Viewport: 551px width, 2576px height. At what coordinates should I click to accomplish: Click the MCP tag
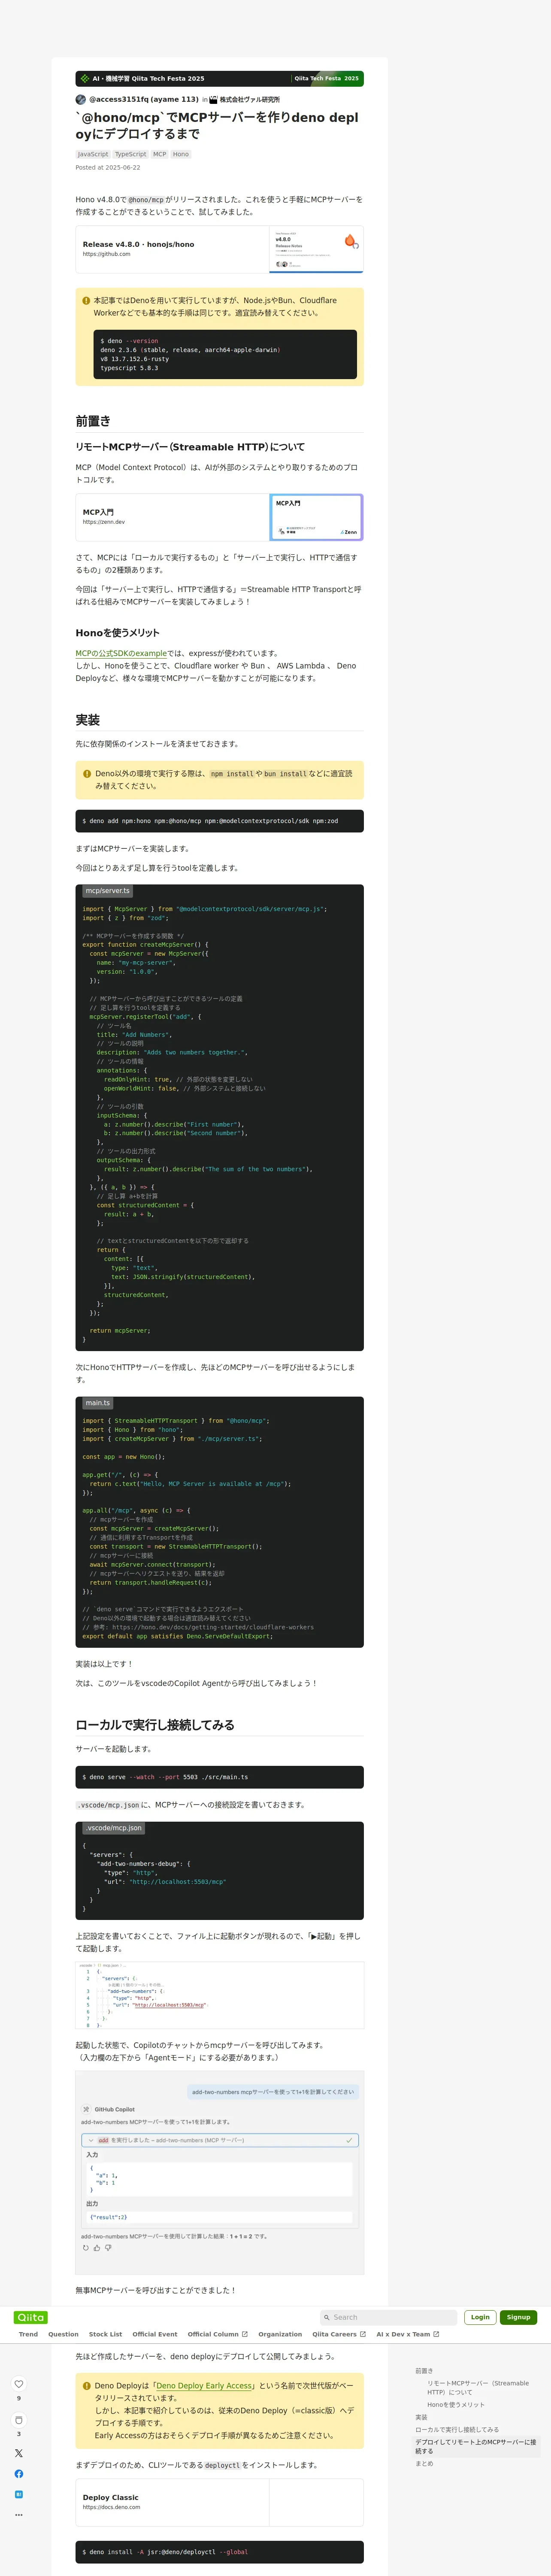[160, 154]
